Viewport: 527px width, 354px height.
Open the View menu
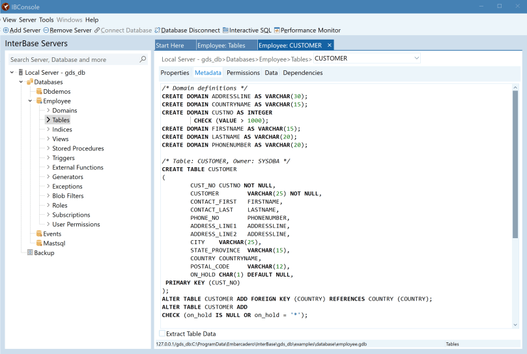[9, 20]
